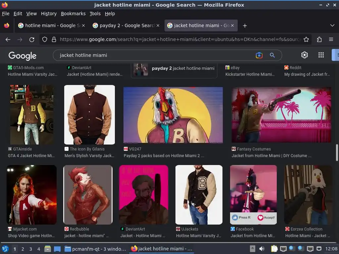Open the Help menu
The image size is (339, 254).
pyautogui.click(x=110, y=14)
